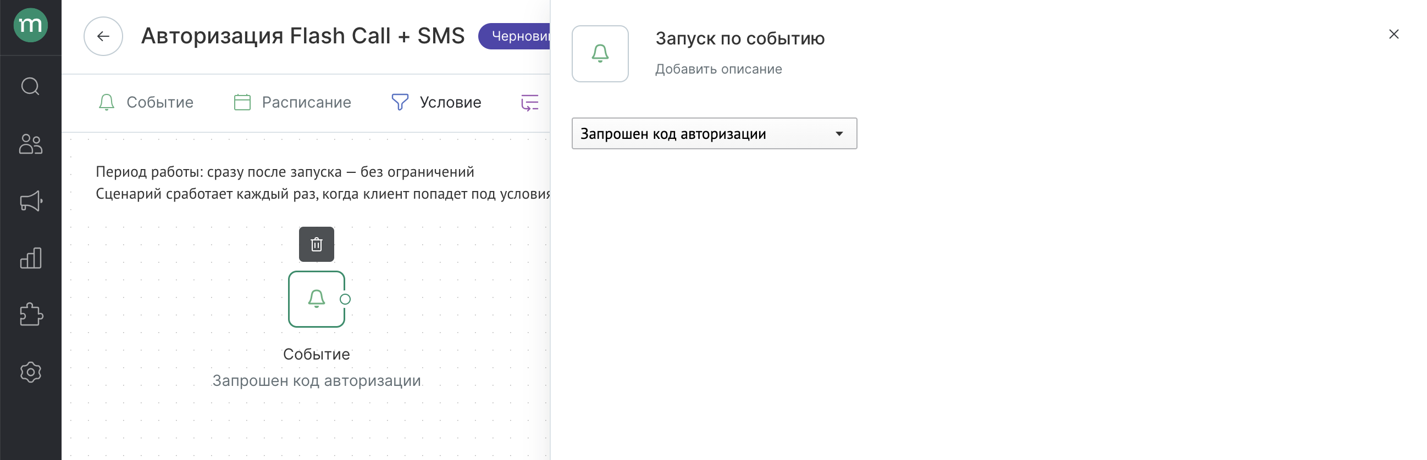The width and height of the screenshot is (1427, 460).
Task: Click Добавить описание to add a description
Action: pyautogui.click(x=718, y=69)
